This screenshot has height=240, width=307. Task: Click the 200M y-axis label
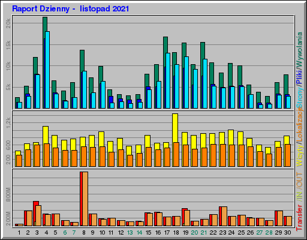point(8,218)
